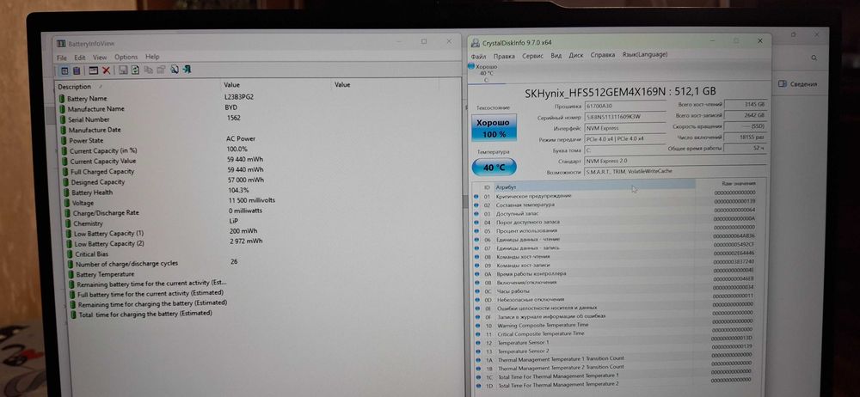Click the BatteryInfoView title bar app icon
This screenshot has height=397, width=860.
coord(61,43)
